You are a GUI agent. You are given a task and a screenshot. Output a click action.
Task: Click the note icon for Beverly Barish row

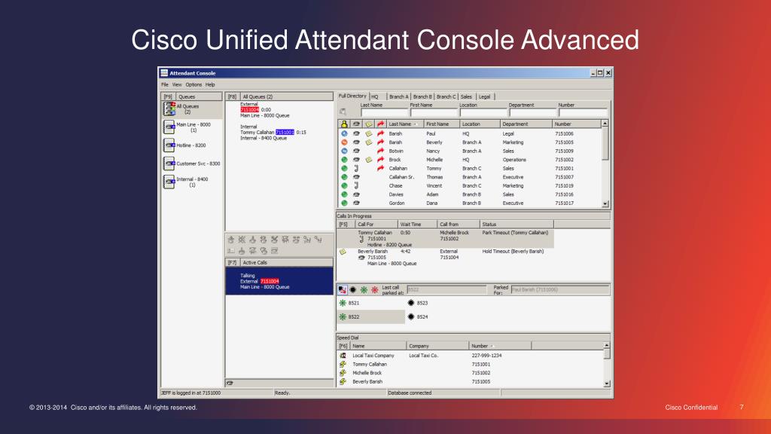click(x=368, y=142)
